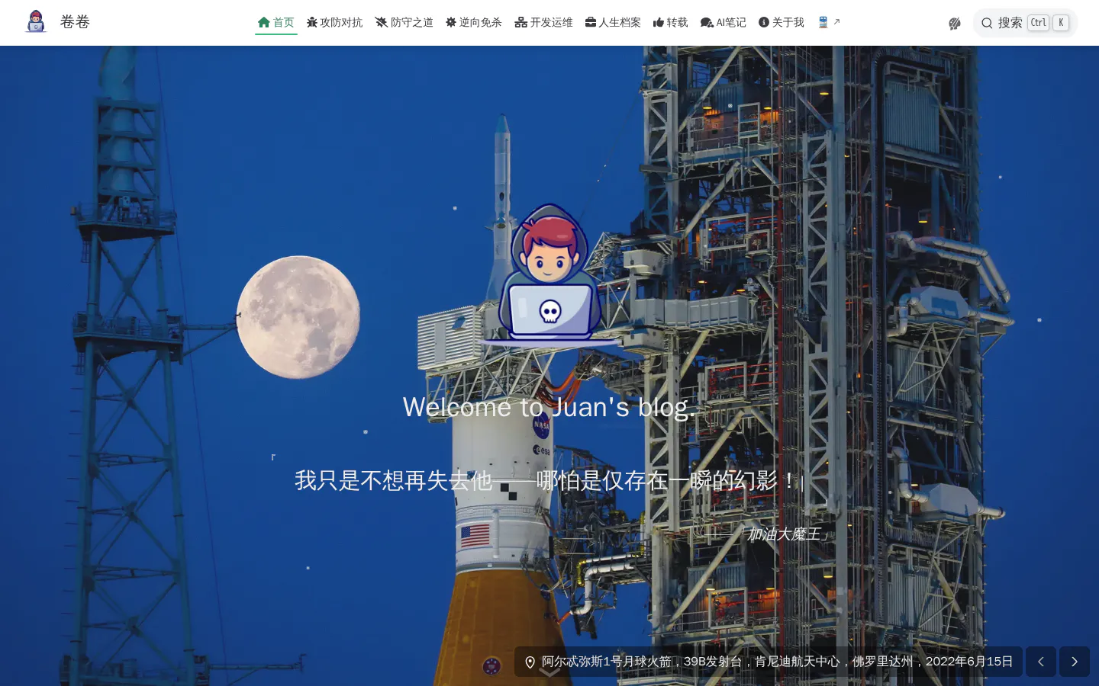Open the 关于我 about page
Viewport: 1099px width, 686px height.
782,22
